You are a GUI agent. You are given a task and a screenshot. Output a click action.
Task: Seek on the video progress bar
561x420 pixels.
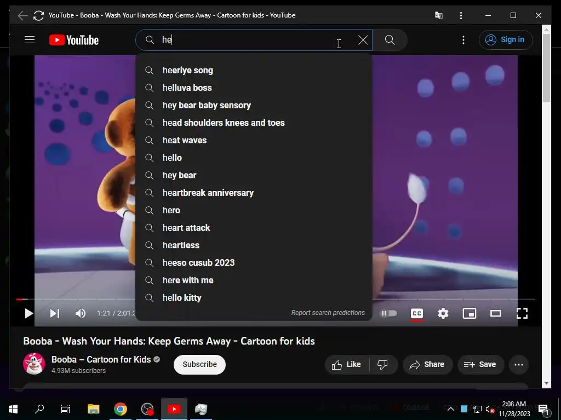[x=276, y=299]
